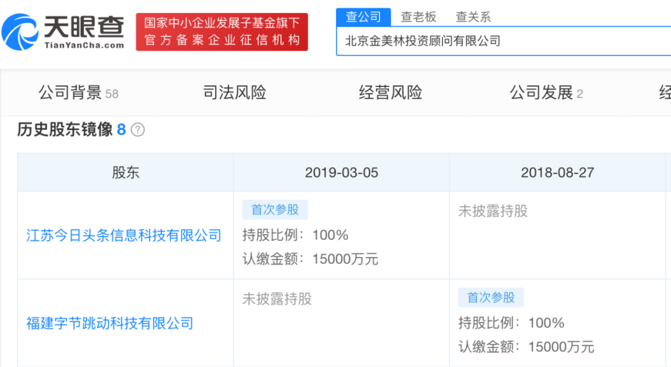
Task: Open the 江苏今日头条信息科技有限公司 company link
Action: point(122,236)
